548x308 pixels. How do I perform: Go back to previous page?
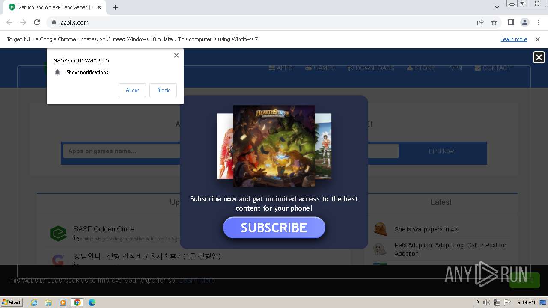coord(9,22)
